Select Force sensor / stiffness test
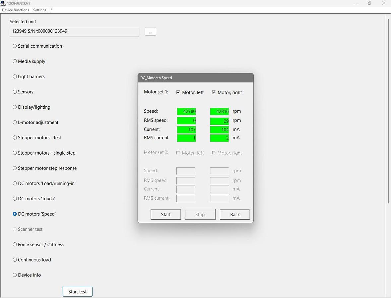391x298 pixels. [15, 244]
